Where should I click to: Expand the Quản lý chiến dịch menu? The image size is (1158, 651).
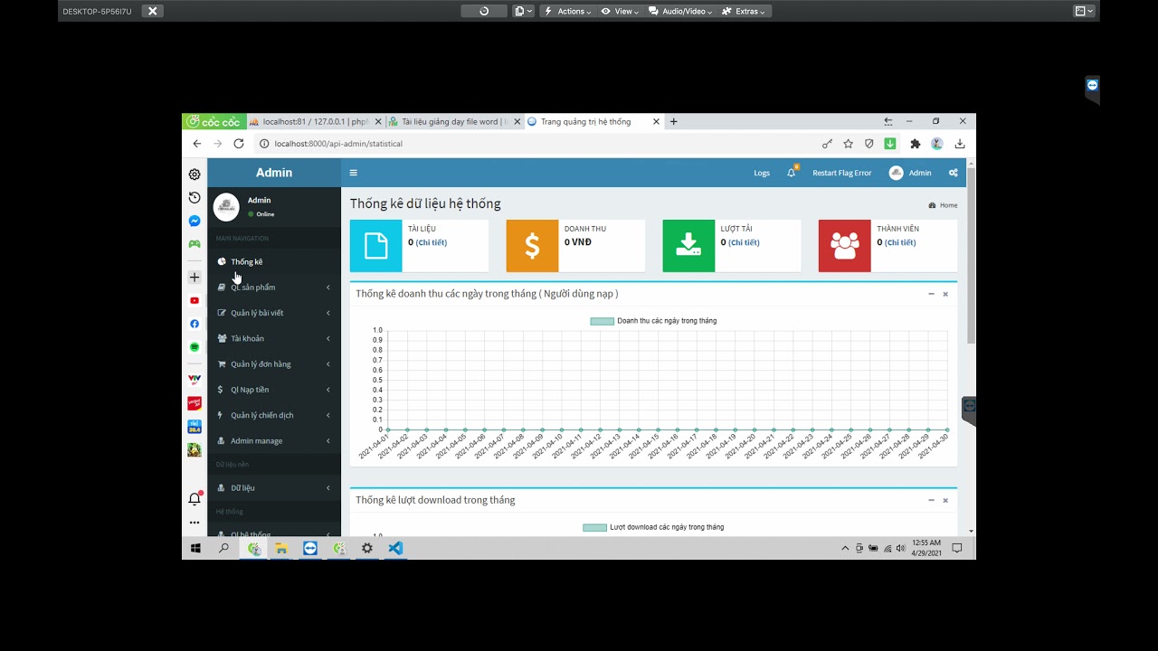(274, 415)
